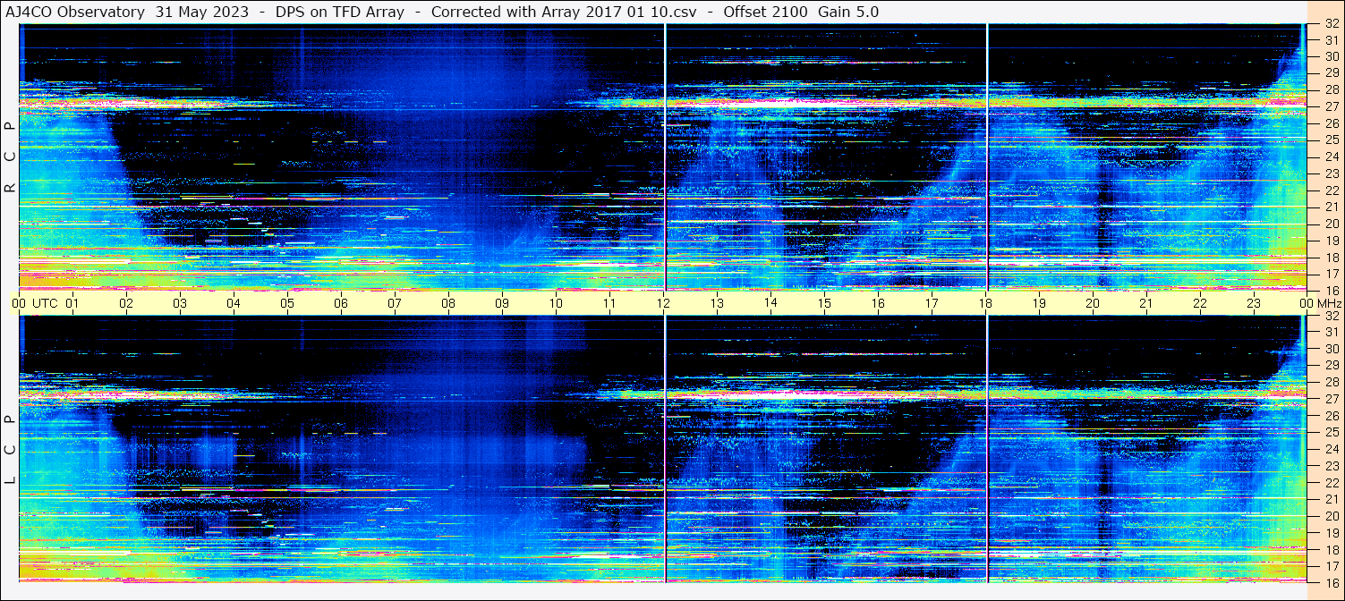
Task: Click the "31" MHz label of LCP panel
Action: (x=1332, y=332)
